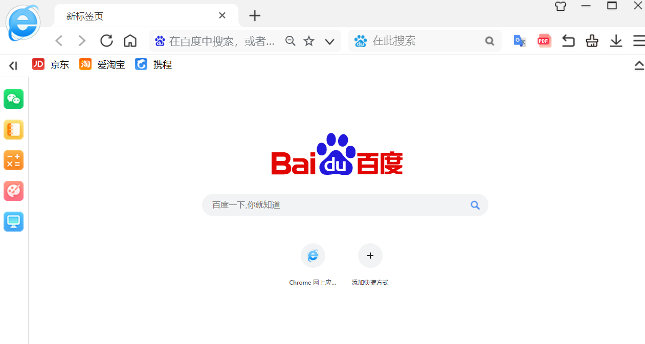Close the 新标签页 tab
Screen dimensions: 645x344
pos(222,16)
